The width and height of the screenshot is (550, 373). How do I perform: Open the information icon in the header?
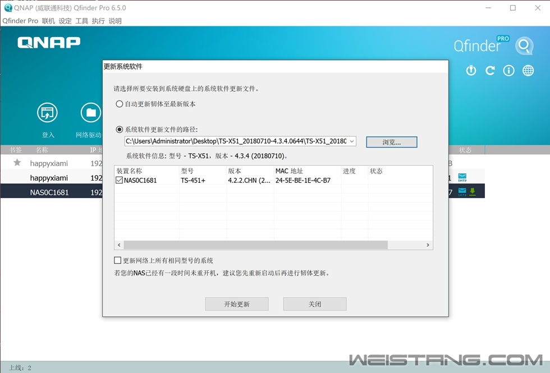pos(508,71)
